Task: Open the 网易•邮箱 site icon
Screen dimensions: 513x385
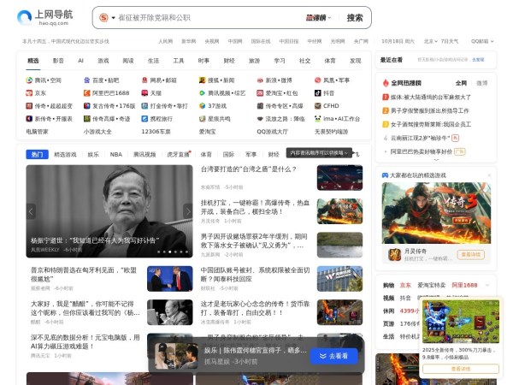Action: pyautogui.click(x=144, y=80)
